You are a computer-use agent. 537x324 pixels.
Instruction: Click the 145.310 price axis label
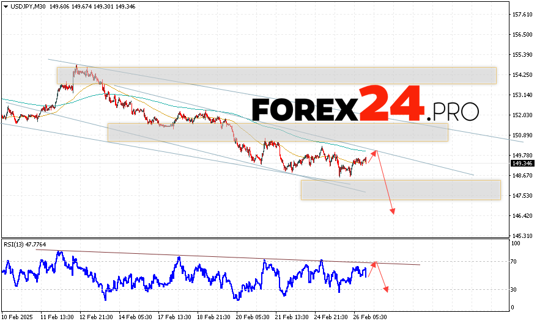click(x=522, y=236)
